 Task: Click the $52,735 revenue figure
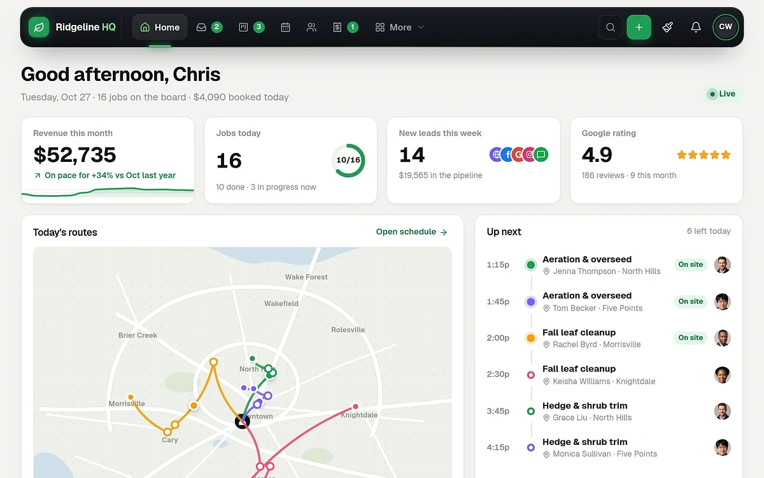coord(74,155)
